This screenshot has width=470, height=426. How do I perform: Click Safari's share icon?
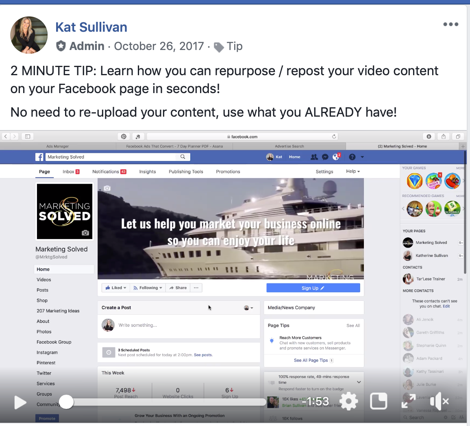click(x=443, y=137)
